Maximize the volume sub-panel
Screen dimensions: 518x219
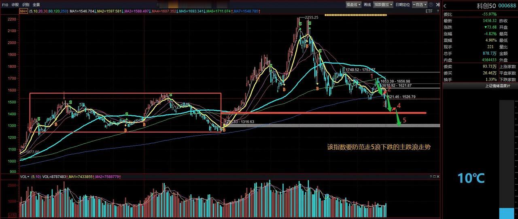[x=435, y=176]
